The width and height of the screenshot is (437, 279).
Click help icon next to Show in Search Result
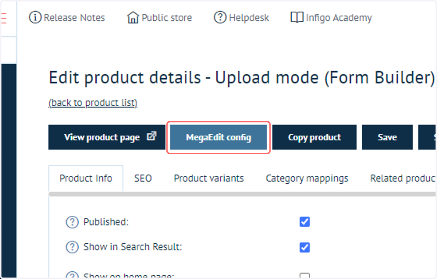coord(72,247)
